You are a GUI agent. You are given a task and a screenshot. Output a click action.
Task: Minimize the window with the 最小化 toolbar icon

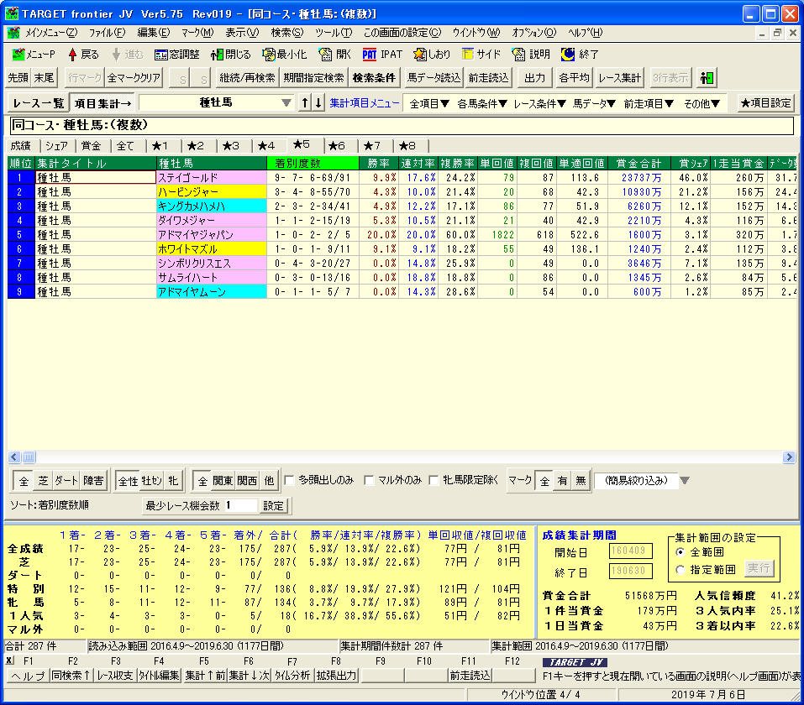[284, 55]
